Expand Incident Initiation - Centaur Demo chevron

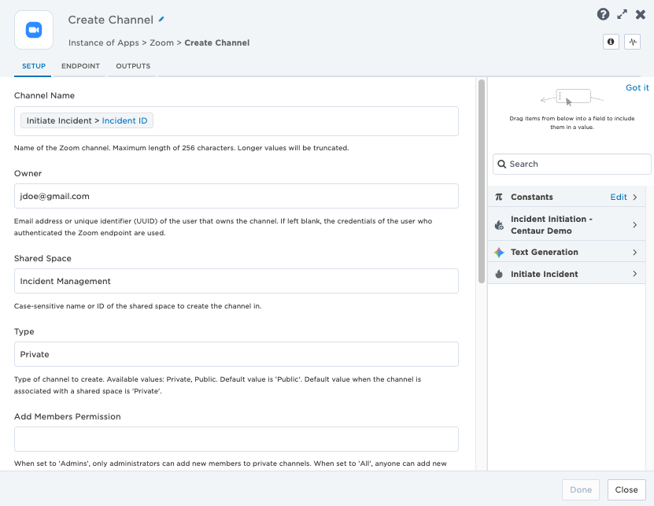[635, 225]
